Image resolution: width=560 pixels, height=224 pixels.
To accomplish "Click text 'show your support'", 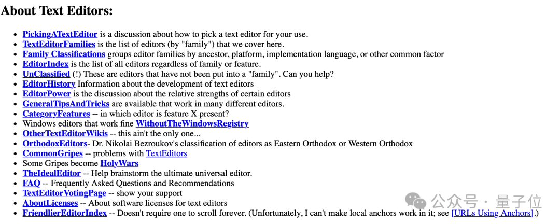I will [149, 193].
